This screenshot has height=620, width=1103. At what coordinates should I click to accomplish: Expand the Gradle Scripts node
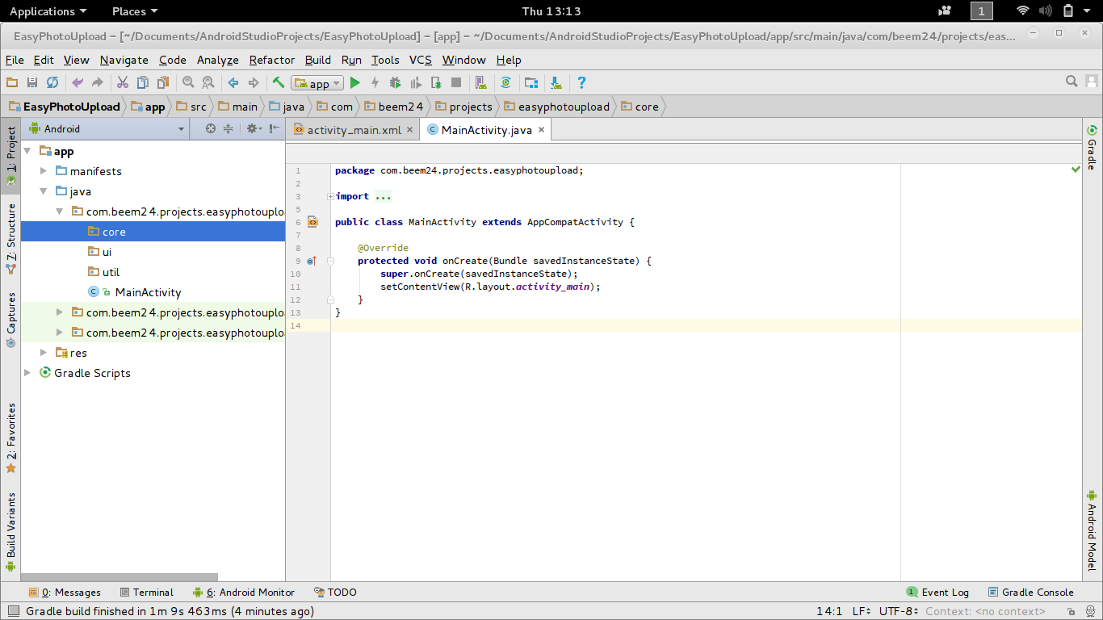click(27, 373)
